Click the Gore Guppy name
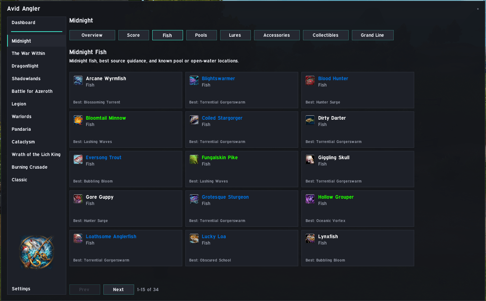 coord(99,197)
